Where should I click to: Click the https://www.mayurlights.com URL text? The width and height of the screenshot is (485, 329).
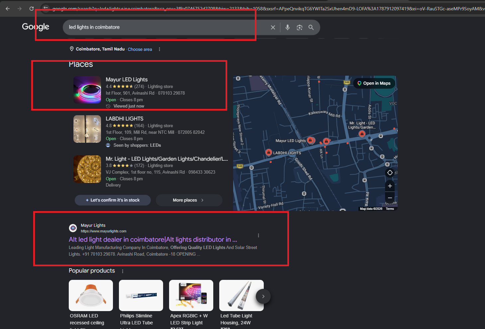[x=104, y=231]
